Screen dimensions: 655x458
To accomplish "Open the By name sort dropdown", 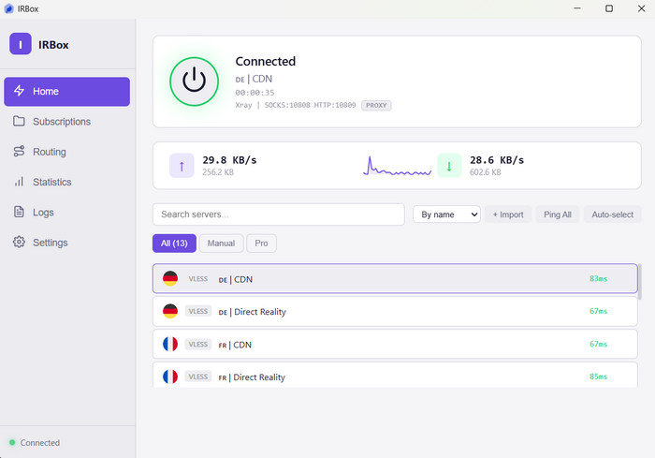I will 446,214.
